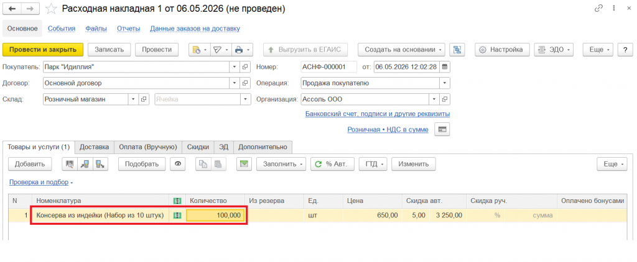Screen dimensions: 637x262
Task: Click green icon in the Консерва row
Action: [177, 216]
